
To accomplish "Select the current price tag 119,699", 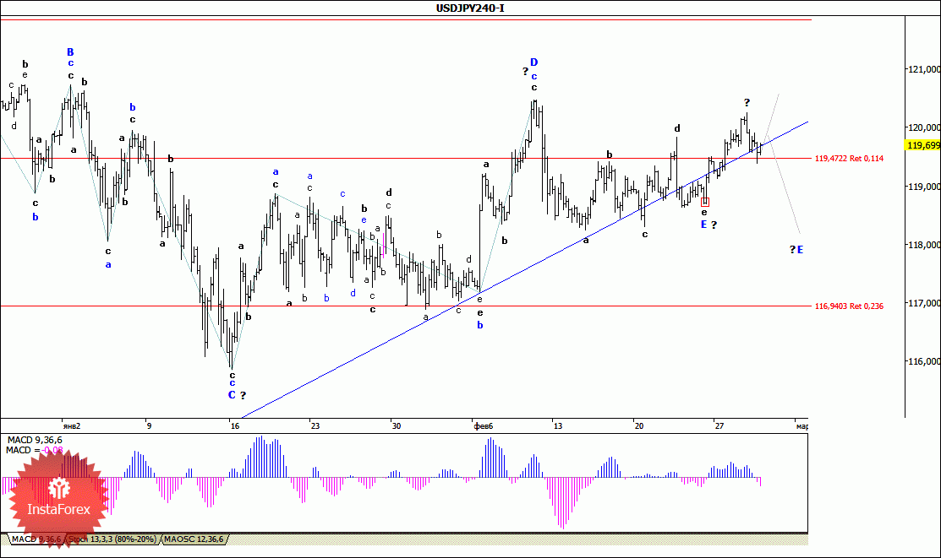I will (923, 145).
